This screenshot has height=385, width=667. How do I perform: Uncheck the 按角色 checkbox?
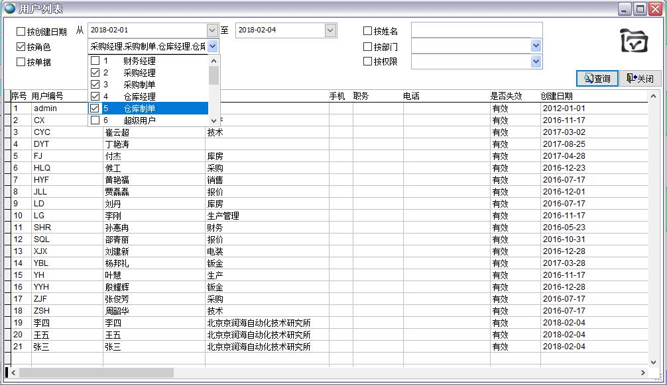pyautogui.click(x=21, y=47)
